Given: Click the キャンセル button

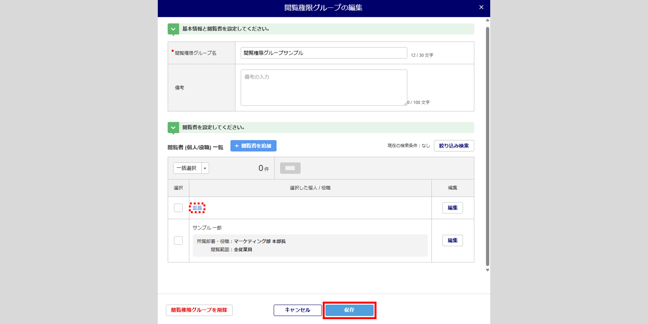Looking at the screenshot, I should coord(297,310).
